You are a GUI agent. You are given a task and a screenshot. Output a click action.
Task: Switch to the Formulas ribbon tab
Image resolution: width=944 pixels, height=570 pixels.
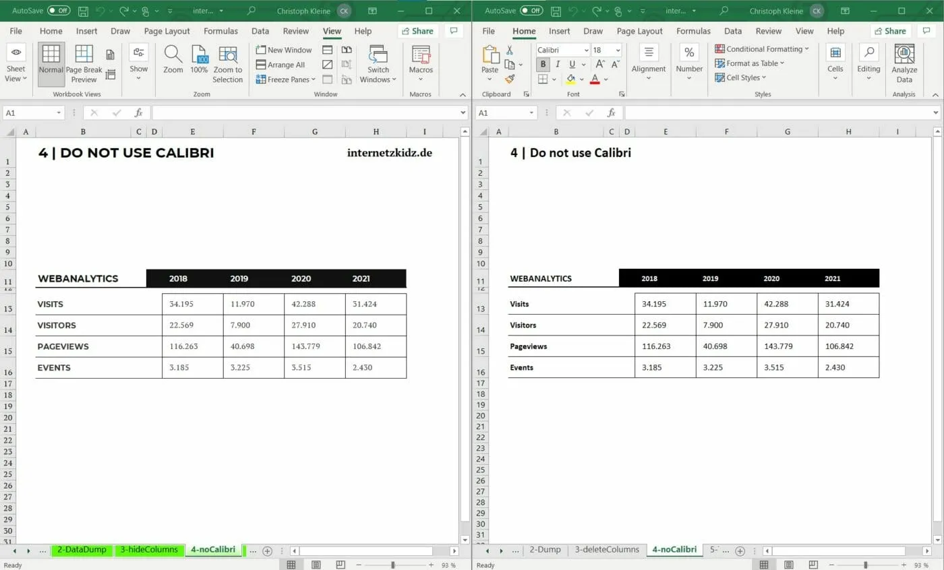220,30
